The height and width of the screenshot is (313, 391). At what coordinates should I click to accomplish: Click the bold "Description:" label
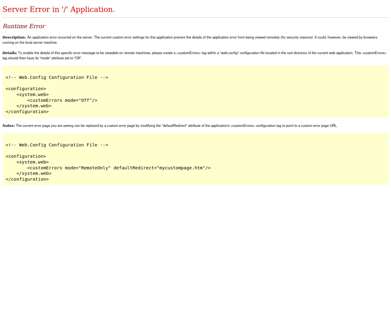14,37
